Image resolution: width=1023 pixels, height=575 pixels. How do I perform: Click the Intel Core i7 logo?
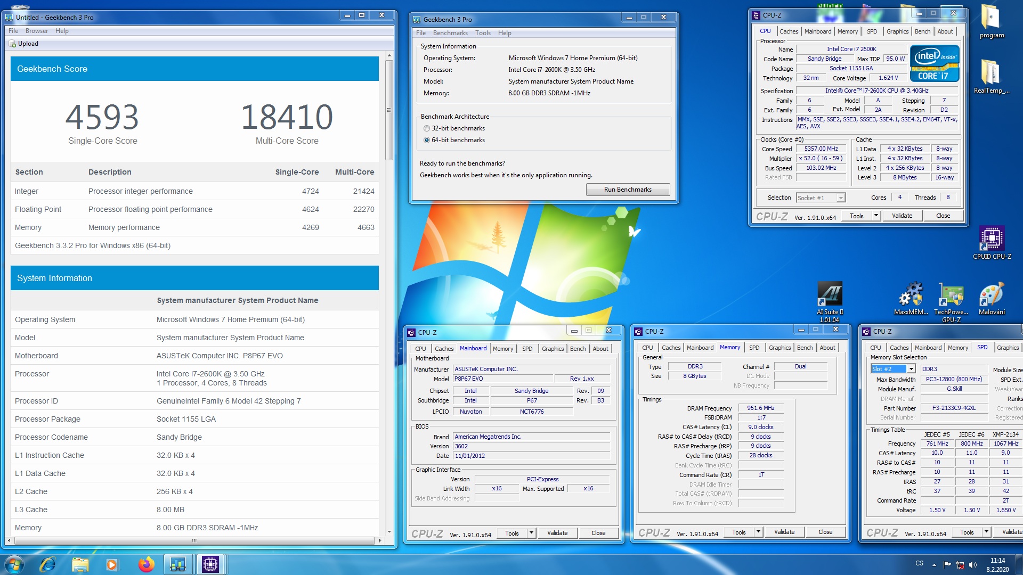tap(935, 64)
